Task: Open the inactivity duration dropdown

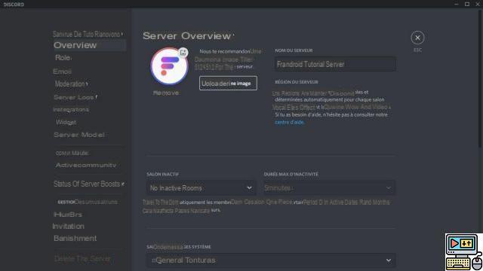Action: pyautogui.click(x=329, y=187)
